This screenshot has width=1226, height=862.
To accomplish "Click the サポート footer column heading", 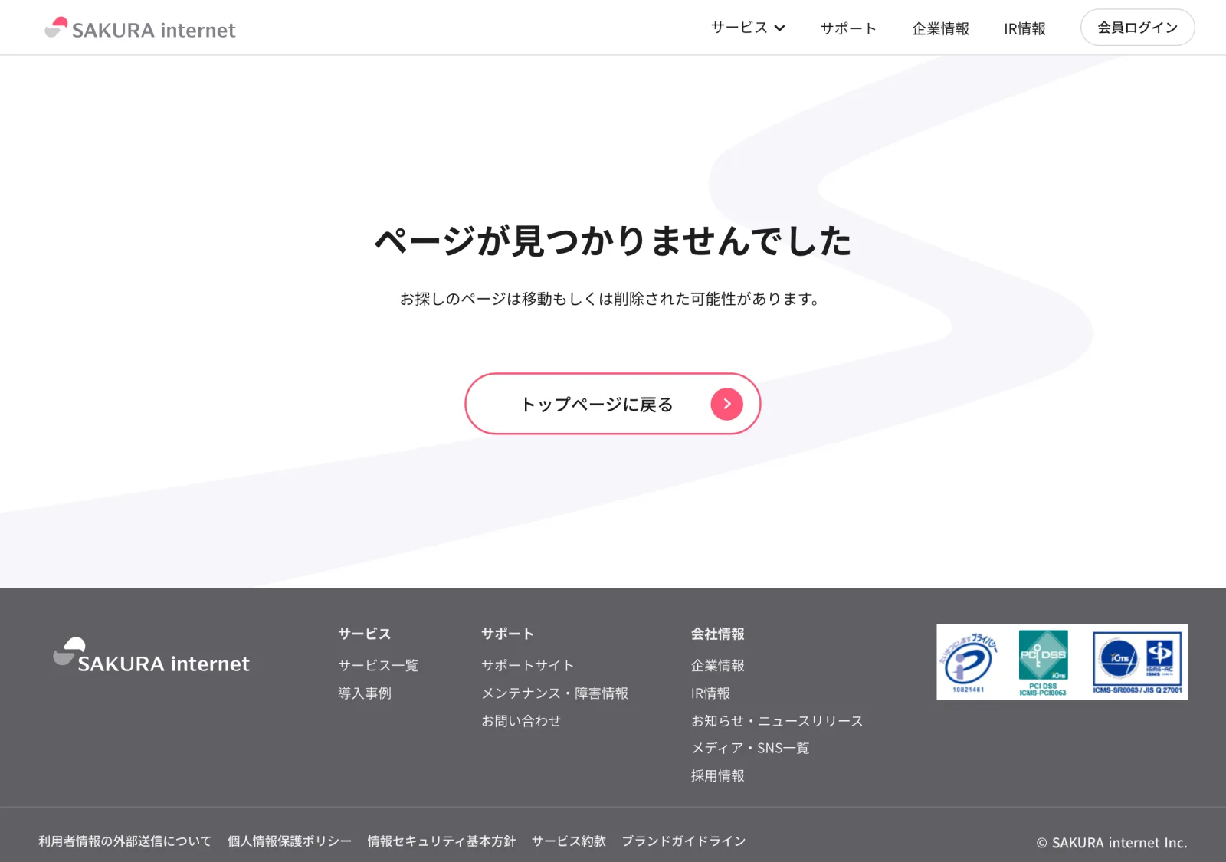I will point(507,634).
